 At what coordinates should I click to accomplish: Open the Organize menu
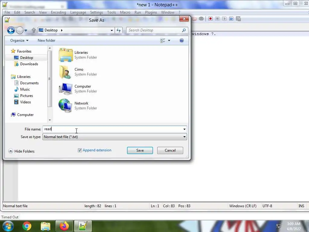[19, 40]
